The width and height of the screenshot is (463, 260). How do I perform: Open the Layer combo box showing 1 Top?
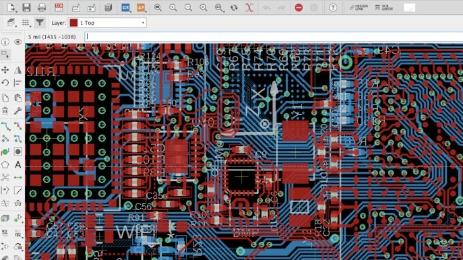pyautogui.click(x=107, y=23)
